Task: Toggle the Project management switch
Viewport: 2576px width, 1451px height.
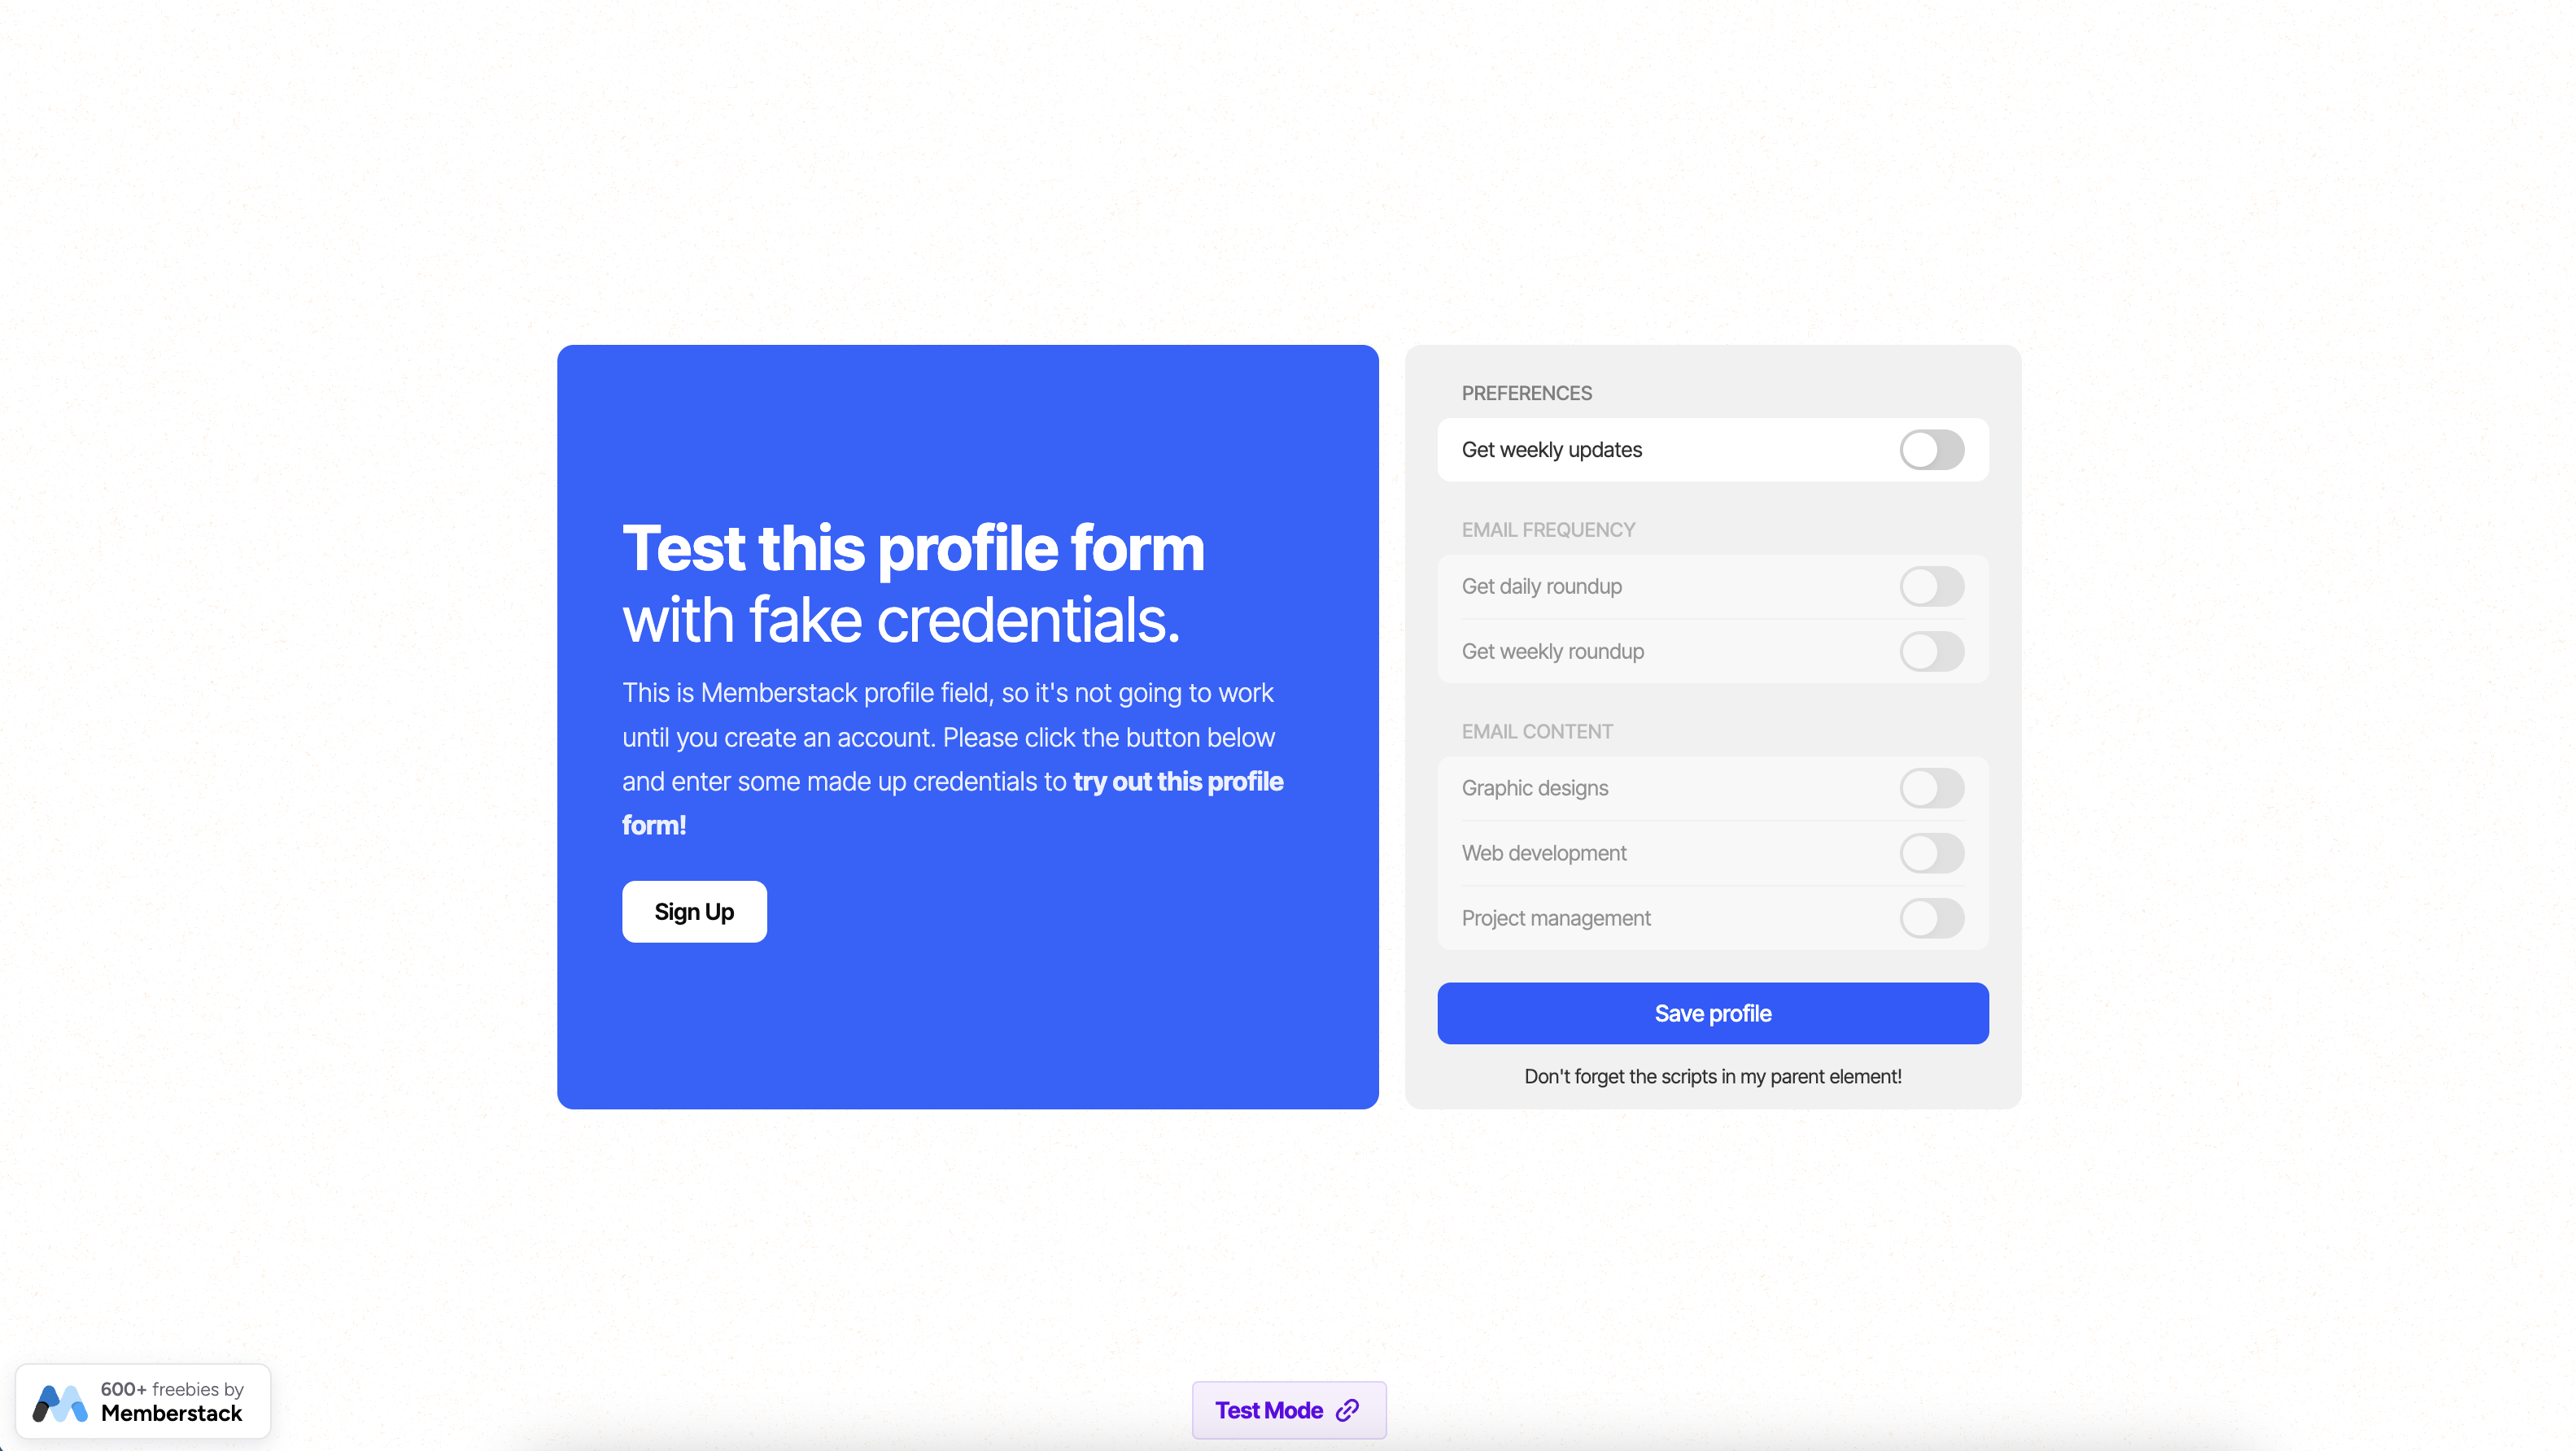Action: point(1931,918)
